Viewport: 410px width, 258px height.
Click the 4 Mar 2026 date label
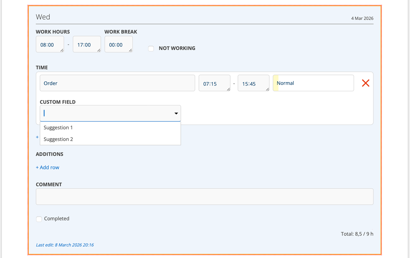[362, 18]
